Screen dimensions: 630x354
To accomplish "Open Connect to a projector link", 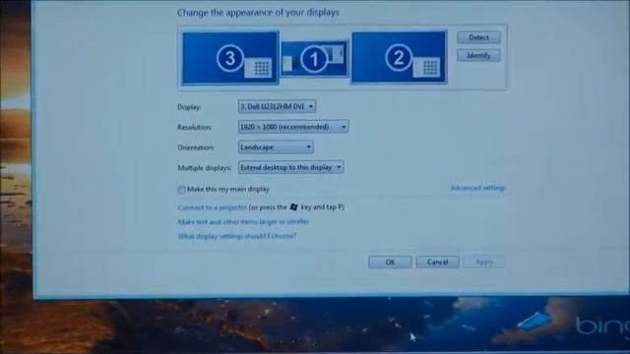I will point(213,207).
